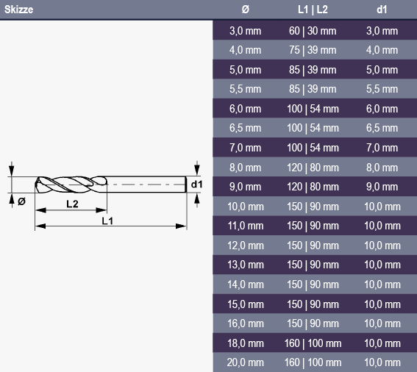The width and height of the screenshot is (417, 372).
Task: Click the L1 label in the sketch
Action: point(107,221)
